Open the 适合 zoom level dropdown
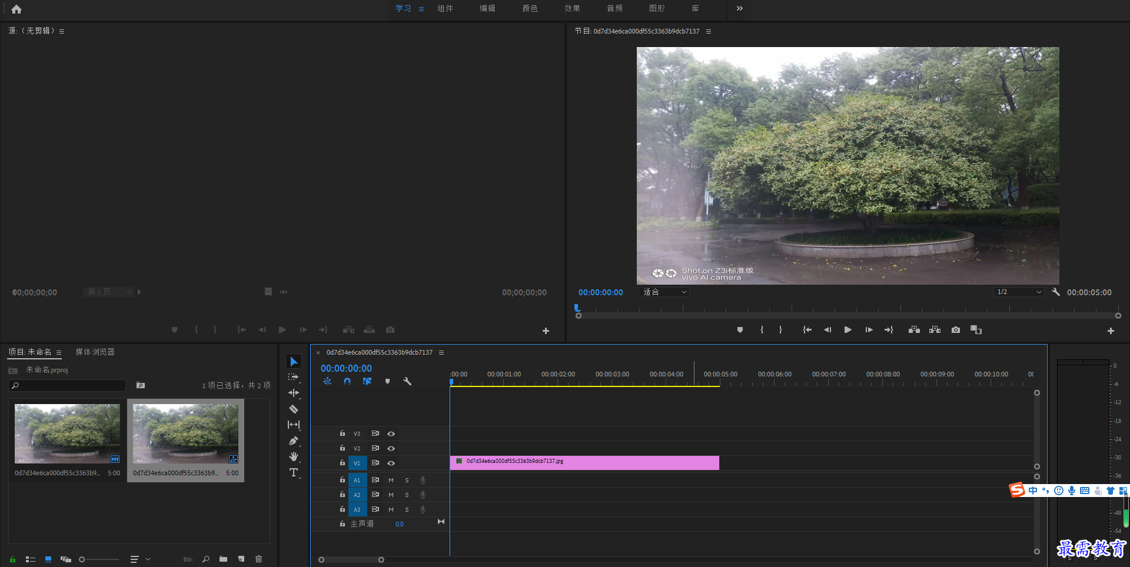This screenshot has height=567, width=1130. (x=664, y=292)
